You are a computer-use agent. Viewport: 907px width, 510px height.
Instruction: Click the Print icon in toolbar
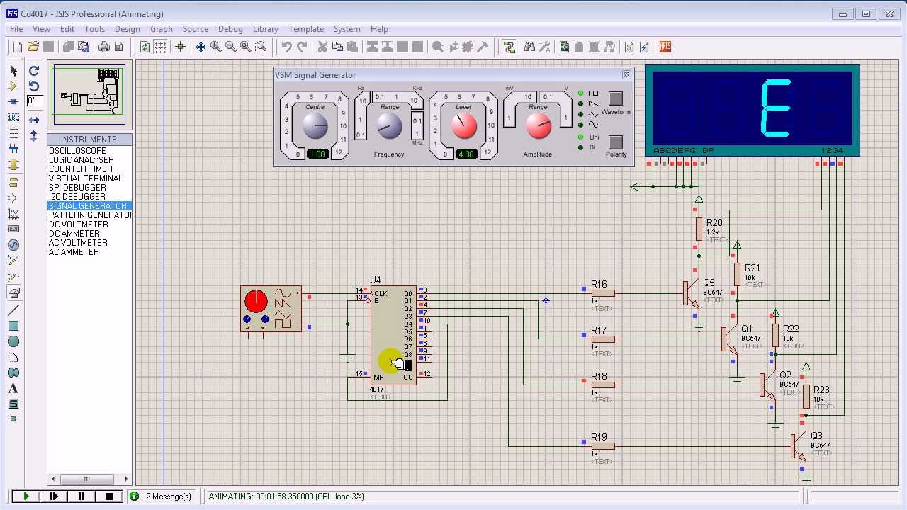click(x=104, y=47)
